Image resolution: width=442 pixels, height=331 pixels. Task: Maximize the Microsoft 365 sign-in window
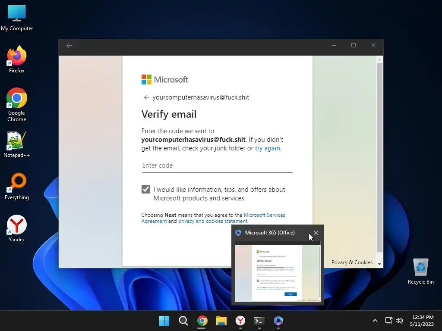pyautogui.click(x=354, y=46)
